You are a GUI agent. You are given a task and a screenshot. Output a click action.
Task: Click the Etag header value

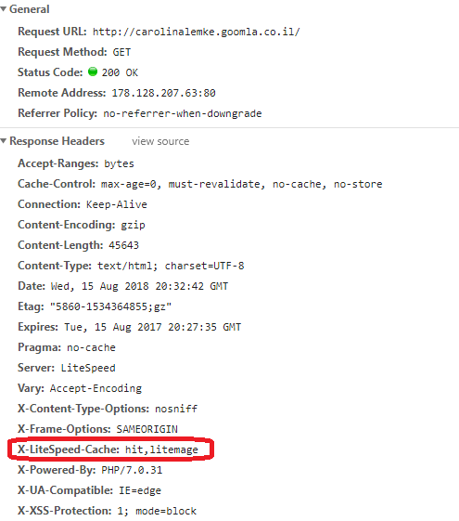tap(110, 306)
